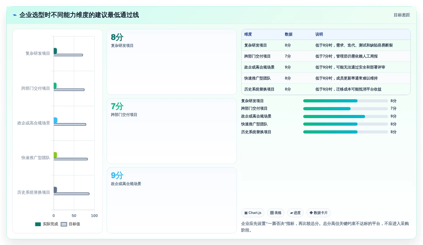The width and height of the screenshot is (423, 245).
Task: Toggle the 实际完成 legend swatch
Action: 38,224
